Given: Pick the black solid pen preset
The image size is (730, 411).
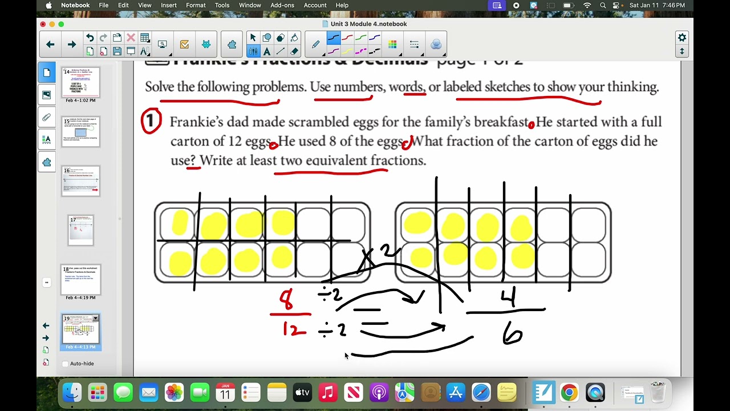Looking at the screenshot, I should [x=333, y=38].
